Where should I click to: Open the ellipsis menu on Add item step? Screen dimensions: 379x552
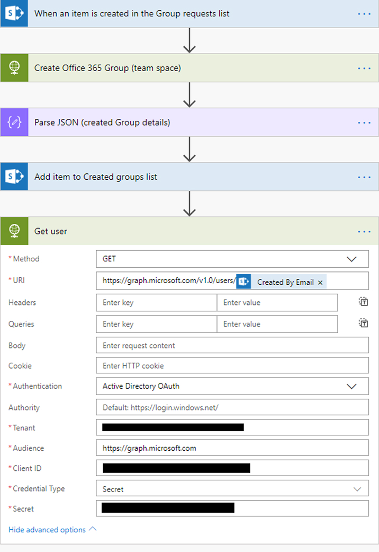click(x=364, y=177)
